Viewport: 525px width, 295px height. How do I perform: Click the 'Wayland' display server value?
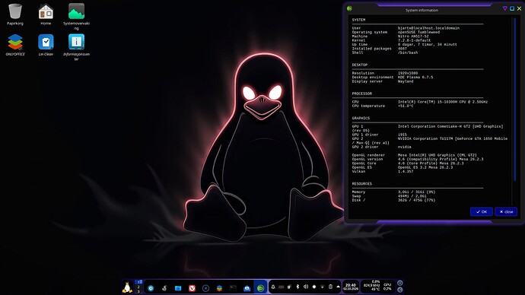(x=406, y=81)
